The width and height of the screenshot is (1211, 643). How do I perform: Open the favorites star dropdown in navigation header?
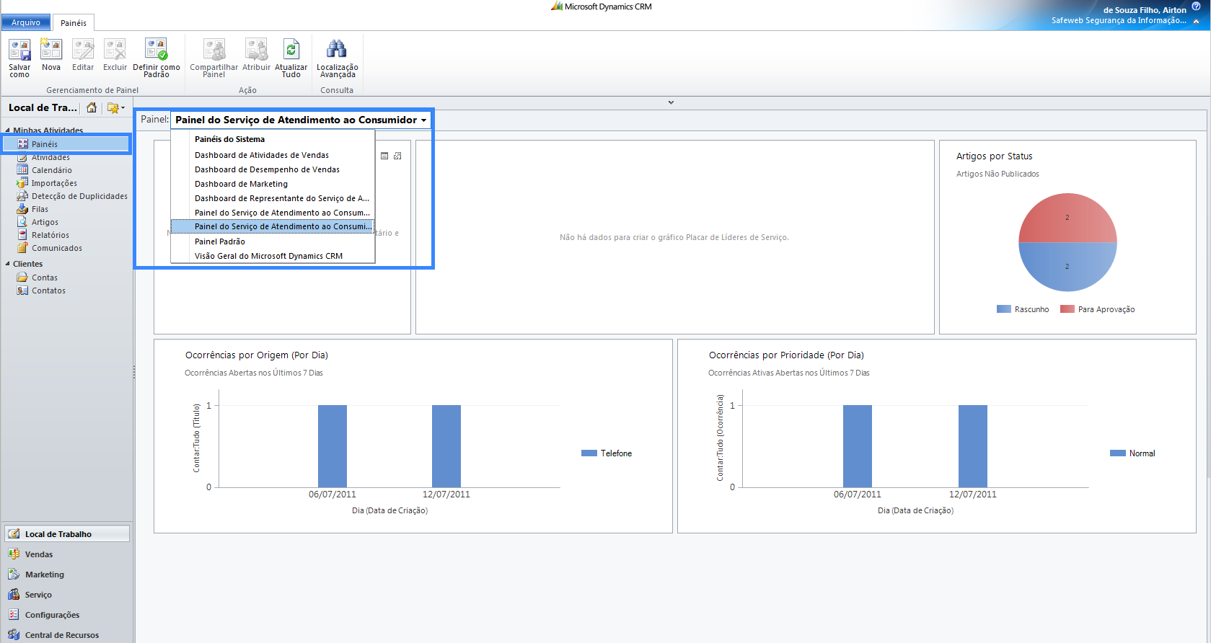pos(115,107)
